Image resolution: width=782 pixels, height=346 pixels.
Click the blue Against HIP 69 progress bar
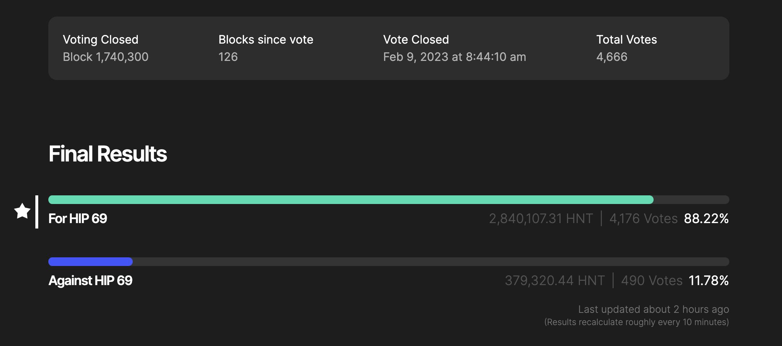[x=91, y=262]
